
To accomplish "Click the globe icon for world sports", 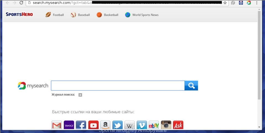I will pyautogui.click(x=128, y=15).
